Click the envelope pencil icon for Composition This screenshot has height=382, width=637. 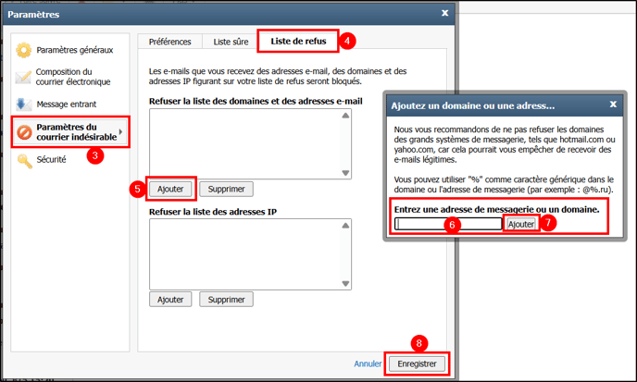tap(23, 77)
